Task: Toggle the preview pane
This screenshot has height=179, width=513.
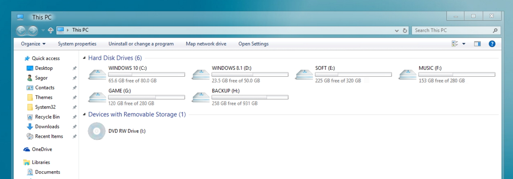Action: 478,44
